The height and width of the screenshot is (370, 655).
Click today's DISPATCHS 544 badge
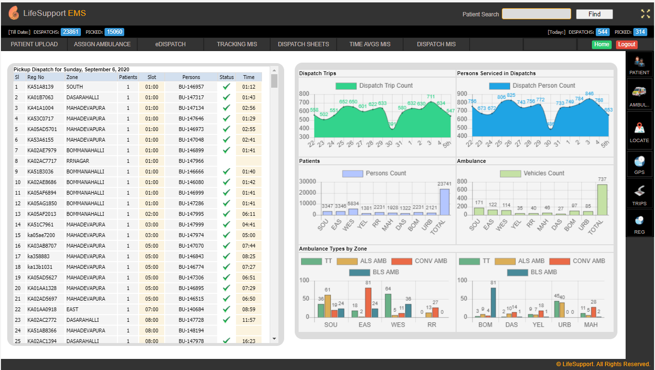coord(603,32)
